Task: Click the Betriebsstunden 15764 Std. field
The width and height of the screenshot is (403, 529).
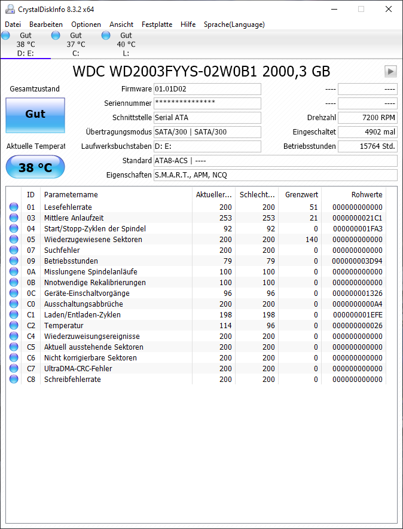Action: tap(368, 146)
